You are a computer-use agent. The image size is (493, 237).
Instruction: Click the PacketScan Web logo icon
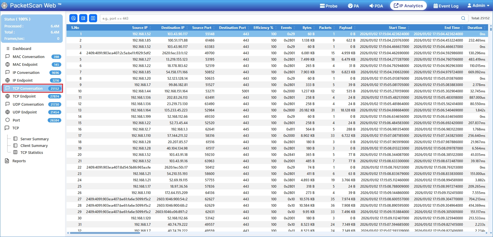(4, 5)
